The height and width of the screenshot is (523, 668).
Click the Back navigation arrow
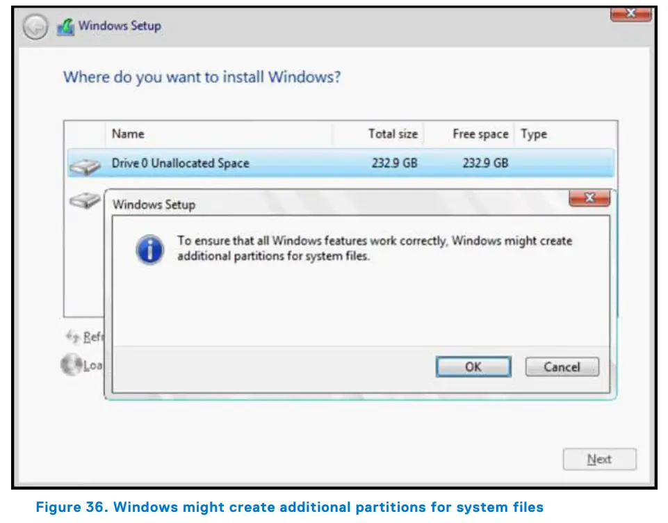click(x=34, y=28)
